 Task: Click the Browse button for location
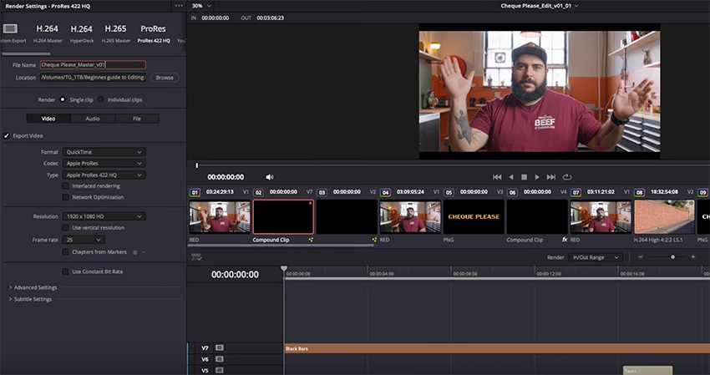[x=164, y=78]
